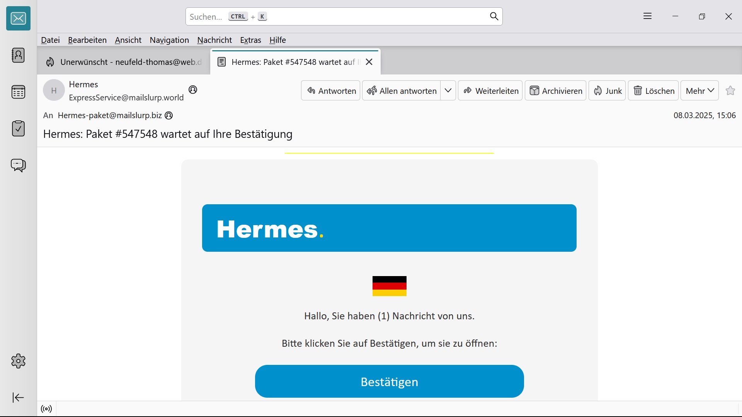The height and width of the screenshot is (417, 742).
Task: Click the H sender avatar
Action: (x=54, y=90)
